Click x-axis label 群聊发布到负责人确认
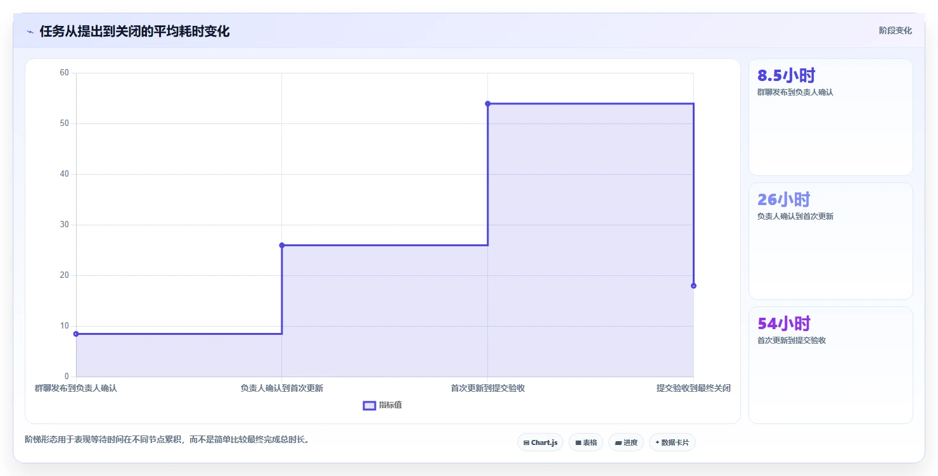The height and width of the screenshot is (476, 938). click(76, 388)
